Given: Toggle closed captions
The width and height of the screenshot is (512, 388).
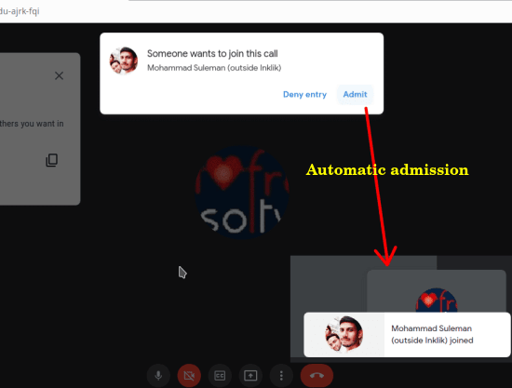Looking at the screenshot, I should click(x=220, y=376).
